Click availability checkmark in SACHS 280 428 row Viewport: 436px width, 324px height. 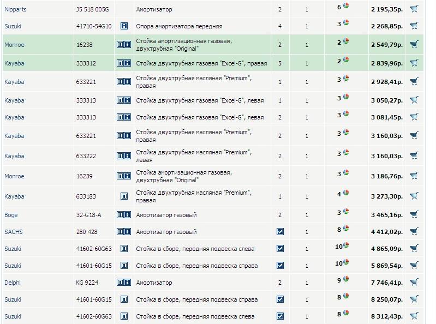[280, 231]
